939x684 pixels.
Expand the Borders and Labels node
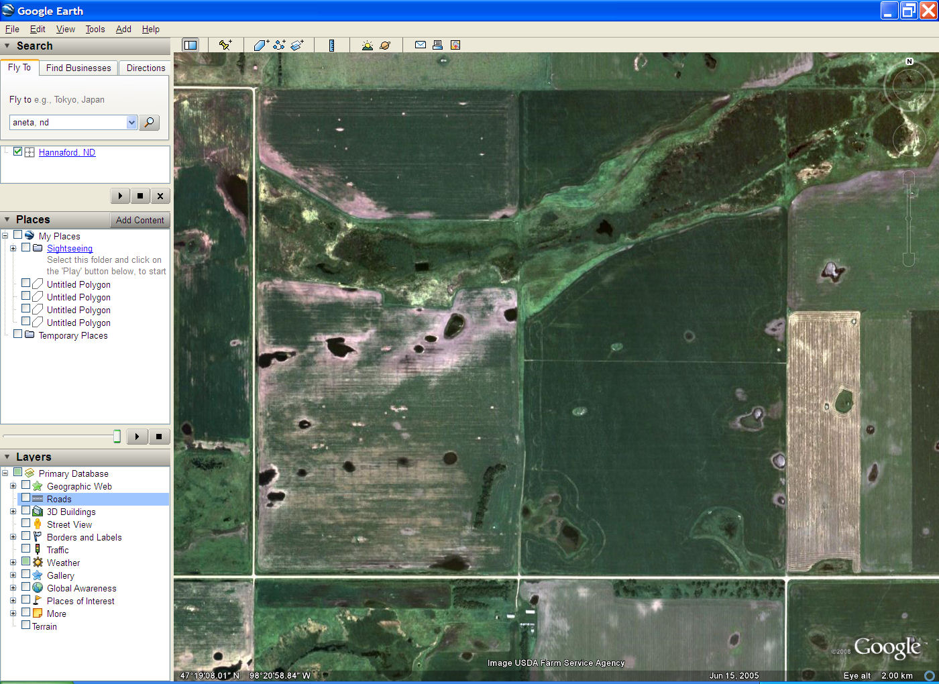pos(13,536)
